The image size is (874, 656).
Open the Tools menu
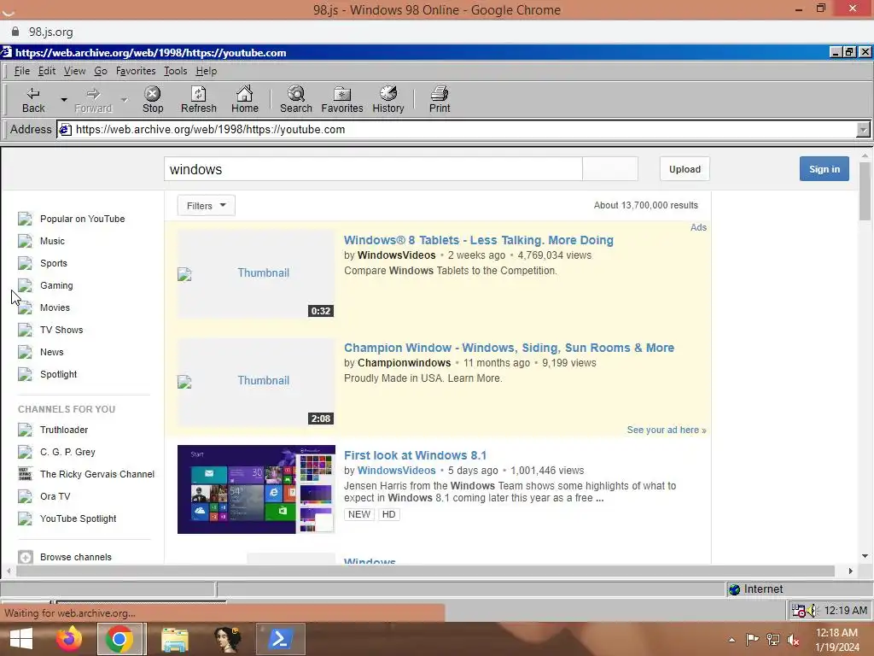pyautogui.click(x=176, y=71)
